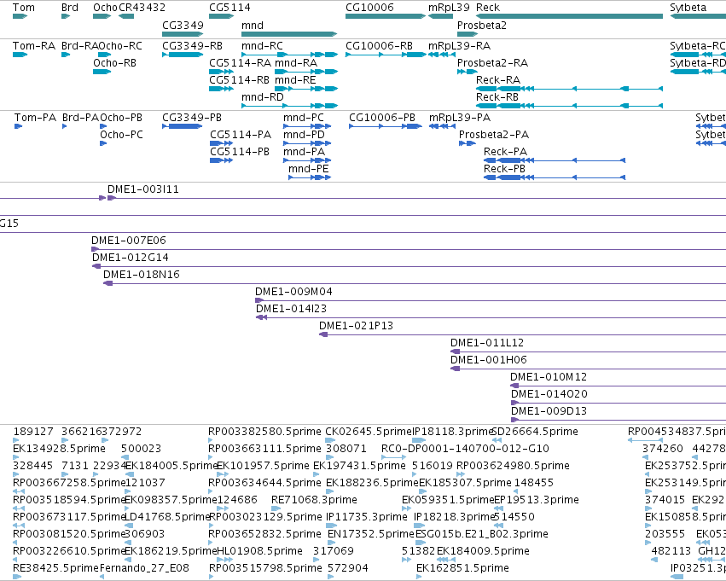Click protein CG5114-PB label
This screenshot has width=726, height=581.
(240, 152)
